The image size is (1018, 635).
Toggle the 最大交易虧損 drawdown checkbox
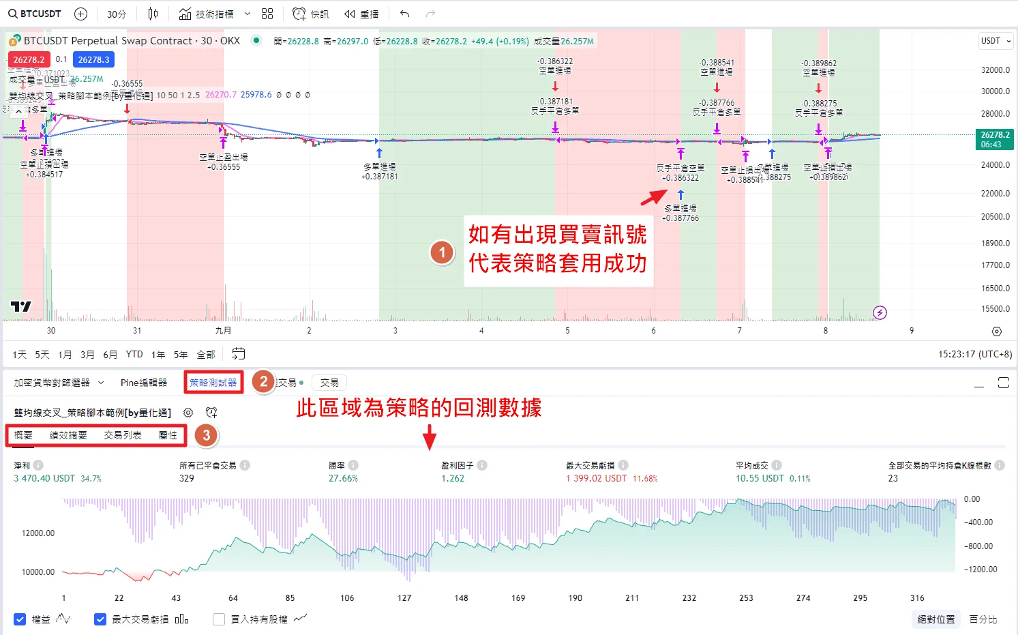[x=100, y=619]
